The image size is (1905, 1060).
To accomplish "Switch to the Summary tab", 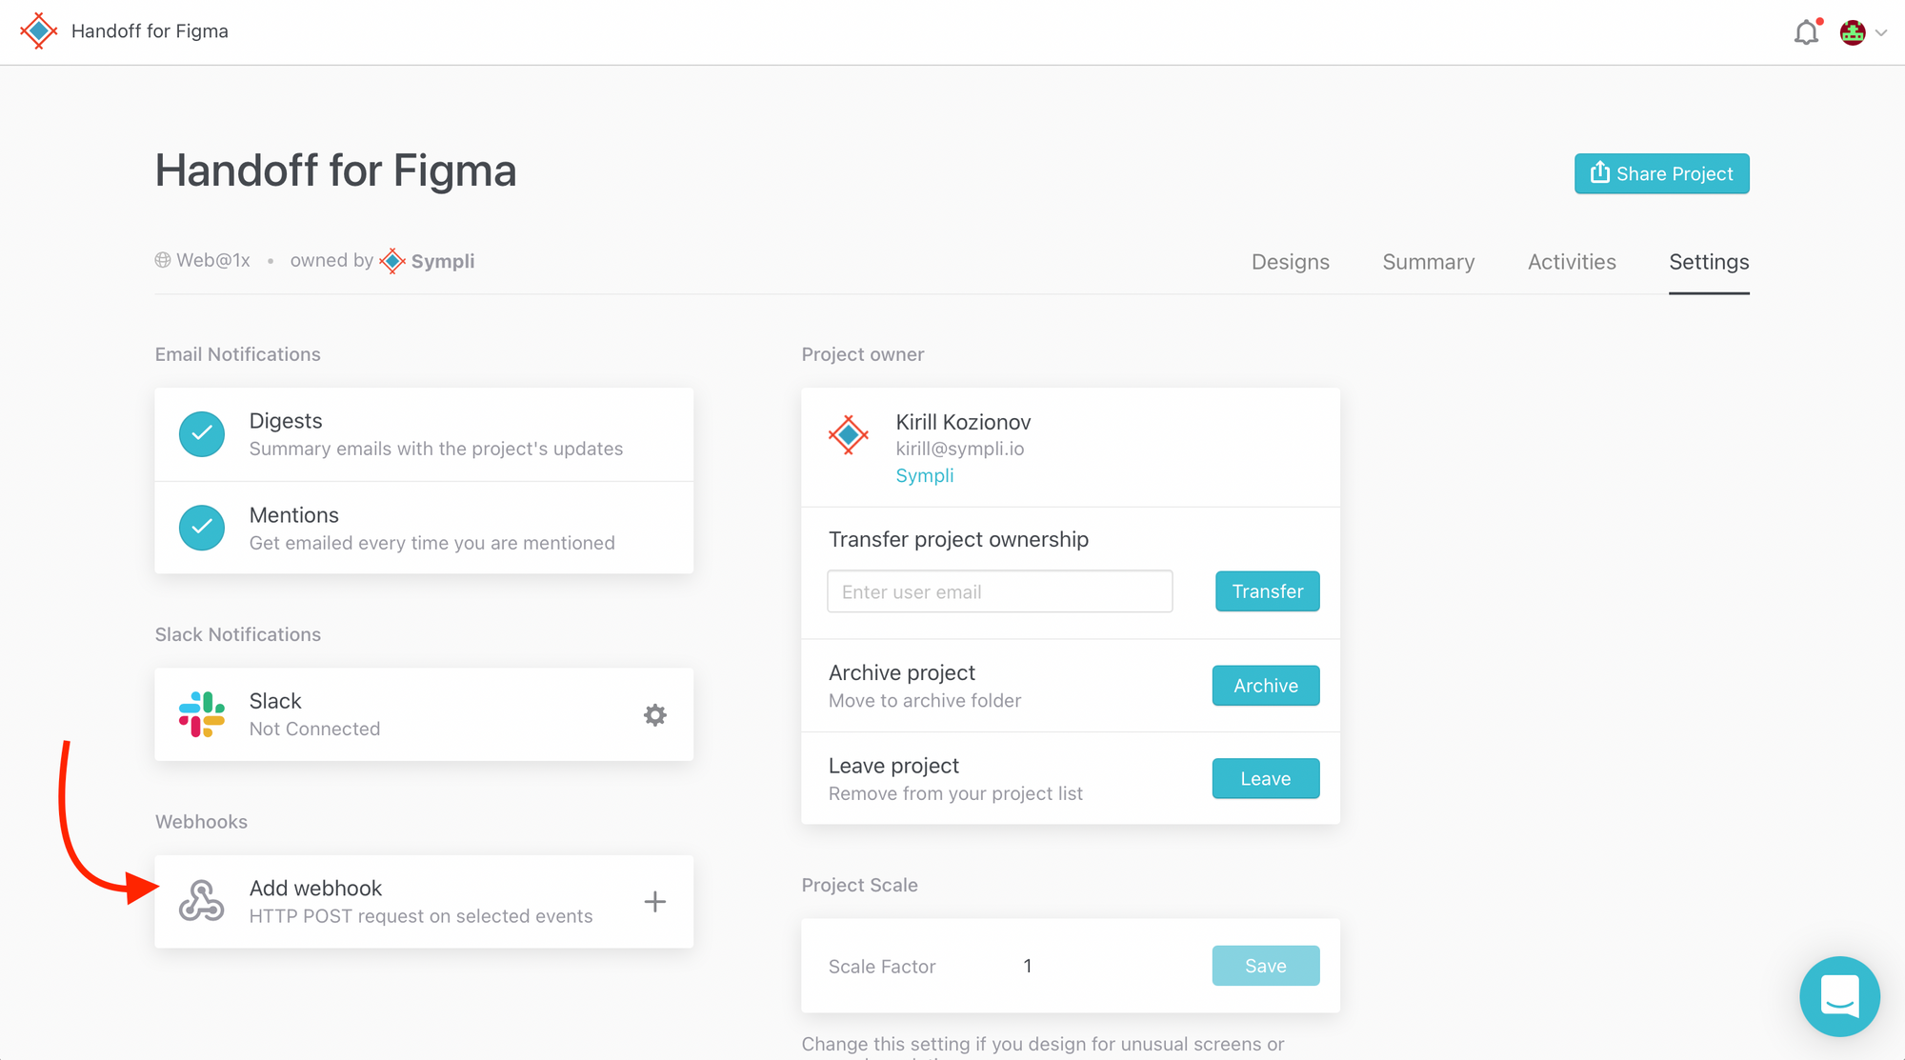I will (x=1428, y=262).
